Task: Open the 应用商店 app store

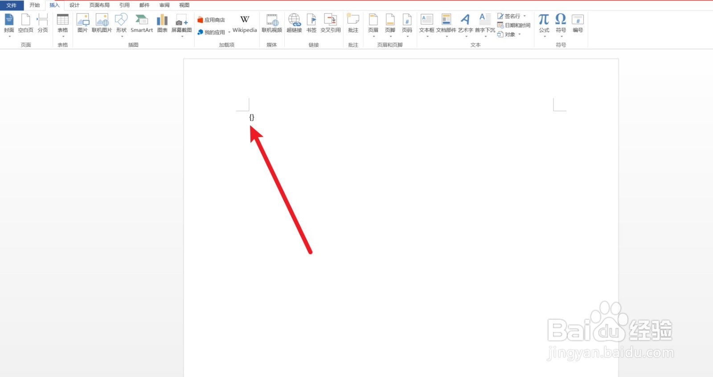Action: [211, 20]
